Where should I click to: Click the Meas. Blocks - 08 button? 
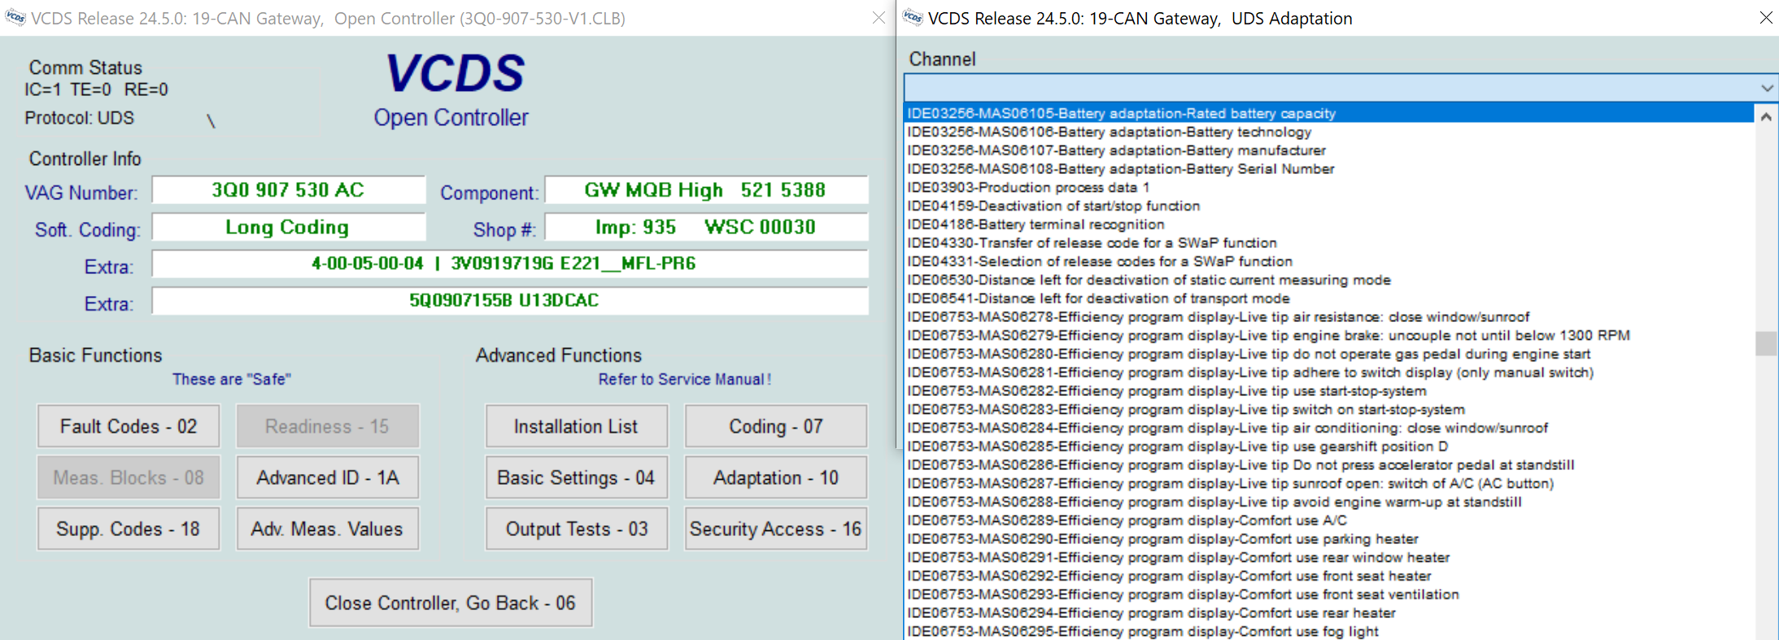[129, 477]
